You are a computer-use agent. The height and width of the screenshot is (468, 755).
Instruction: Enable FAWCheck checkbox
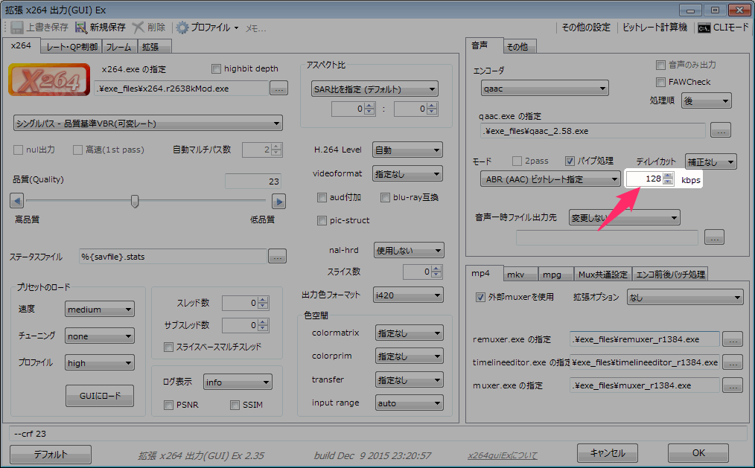pos(660,82)
